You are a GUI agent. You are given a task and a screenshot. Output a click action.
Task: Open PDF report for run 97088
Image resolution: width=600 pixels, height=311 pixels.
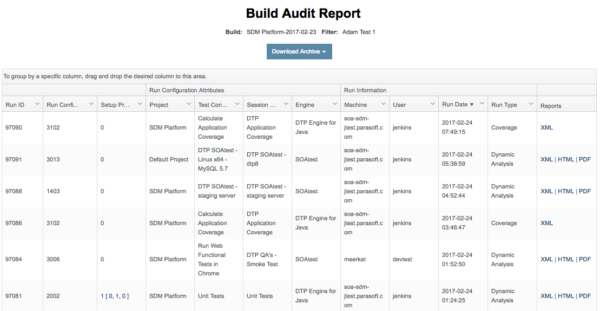tap(585, 191)
